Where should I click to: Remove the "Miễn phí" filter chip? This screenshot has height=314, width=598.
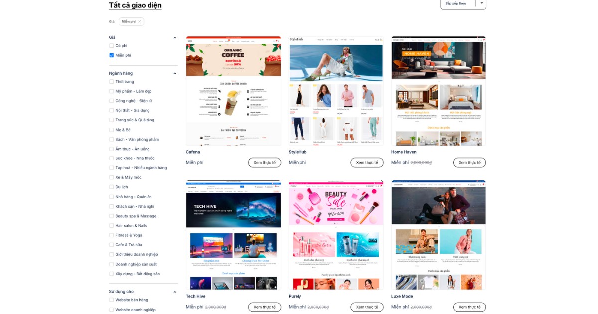(x=139, y=21)
